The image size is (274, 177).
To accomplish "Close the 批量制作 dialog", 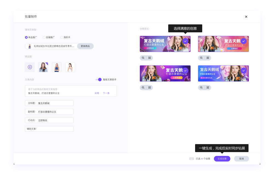I will point(246,17).
